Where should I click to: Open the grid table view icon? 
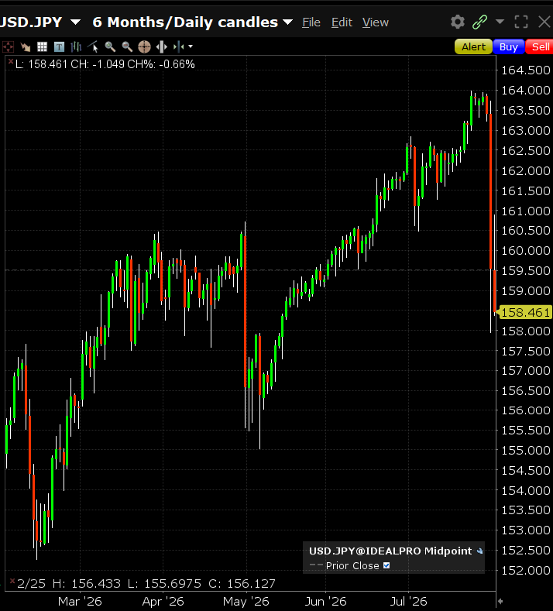tap(42, 46)
